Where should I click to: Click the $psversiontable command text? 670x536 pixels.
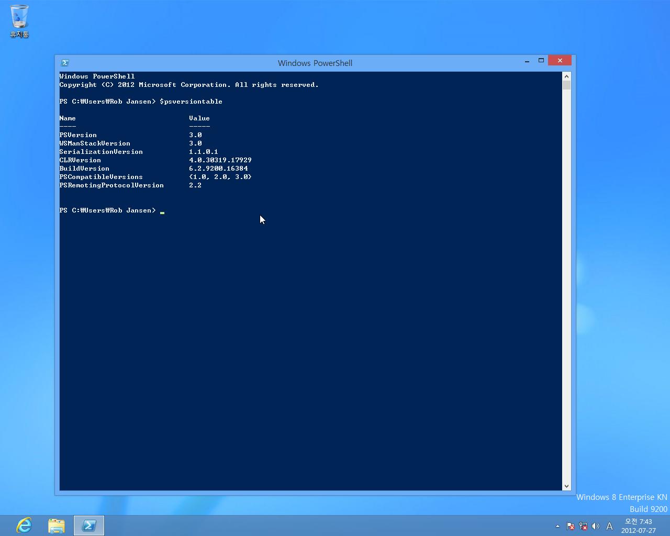pos(191,102)
